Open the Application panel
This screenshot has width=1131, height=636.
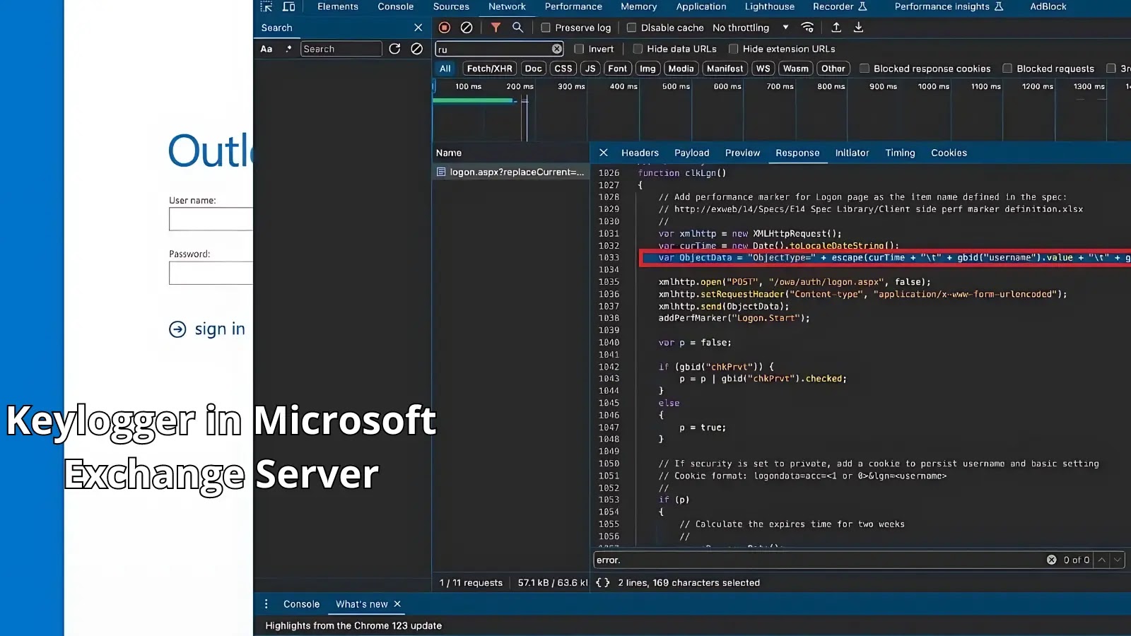click(701, 6)
